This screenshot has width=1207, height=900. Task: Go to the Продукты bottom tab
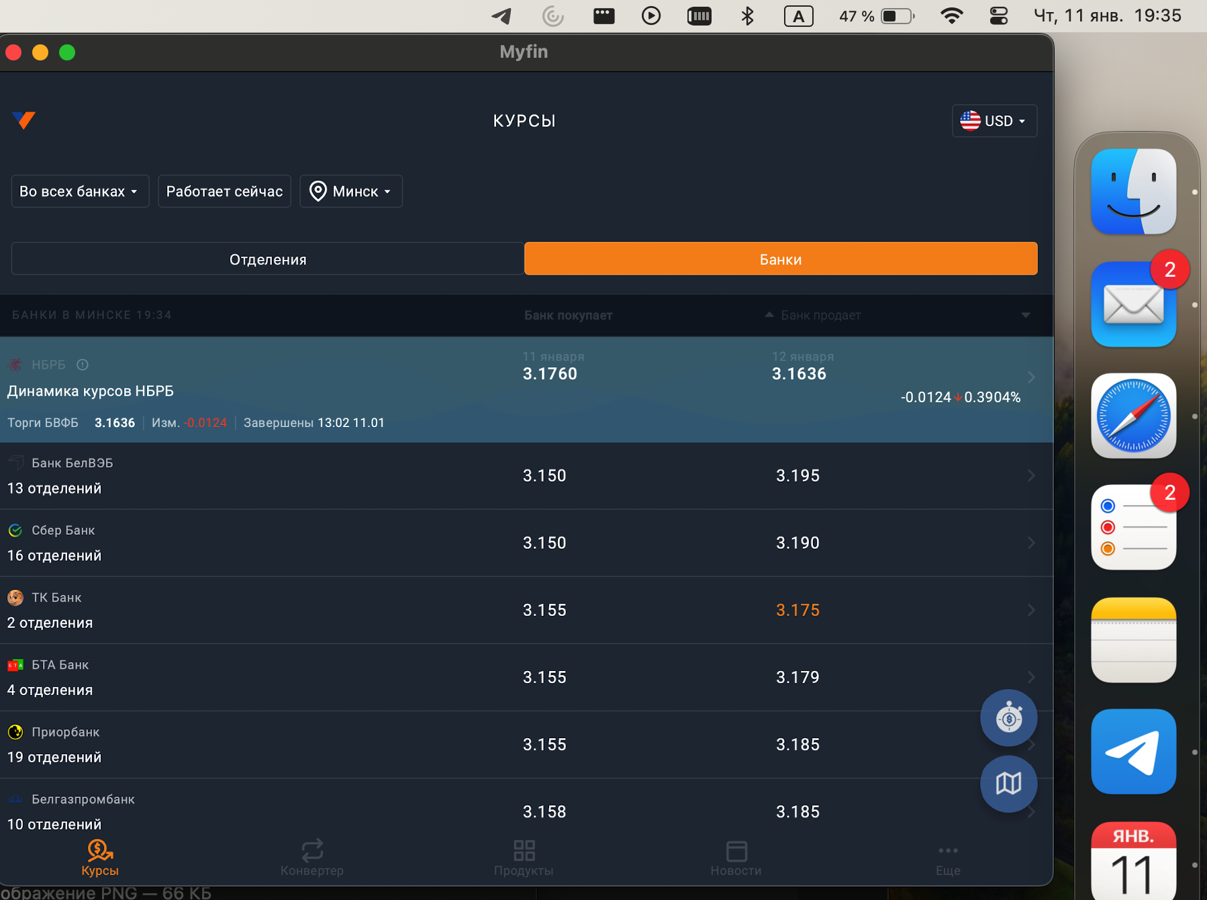[524, 858]
